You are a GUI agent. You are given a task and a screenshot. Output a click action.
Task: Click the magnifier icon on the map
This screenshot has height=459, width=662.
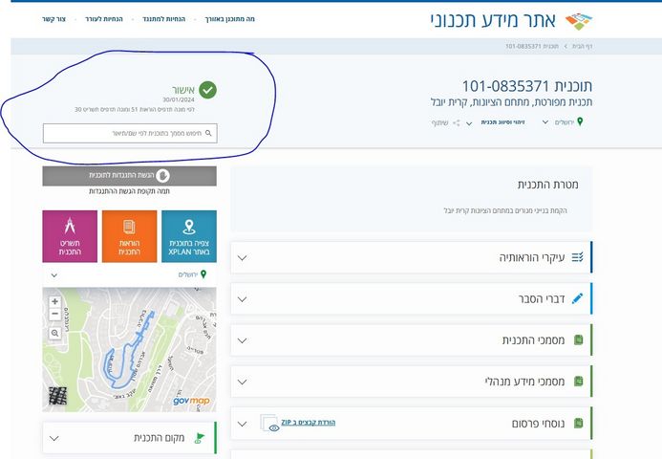(54, 332)
